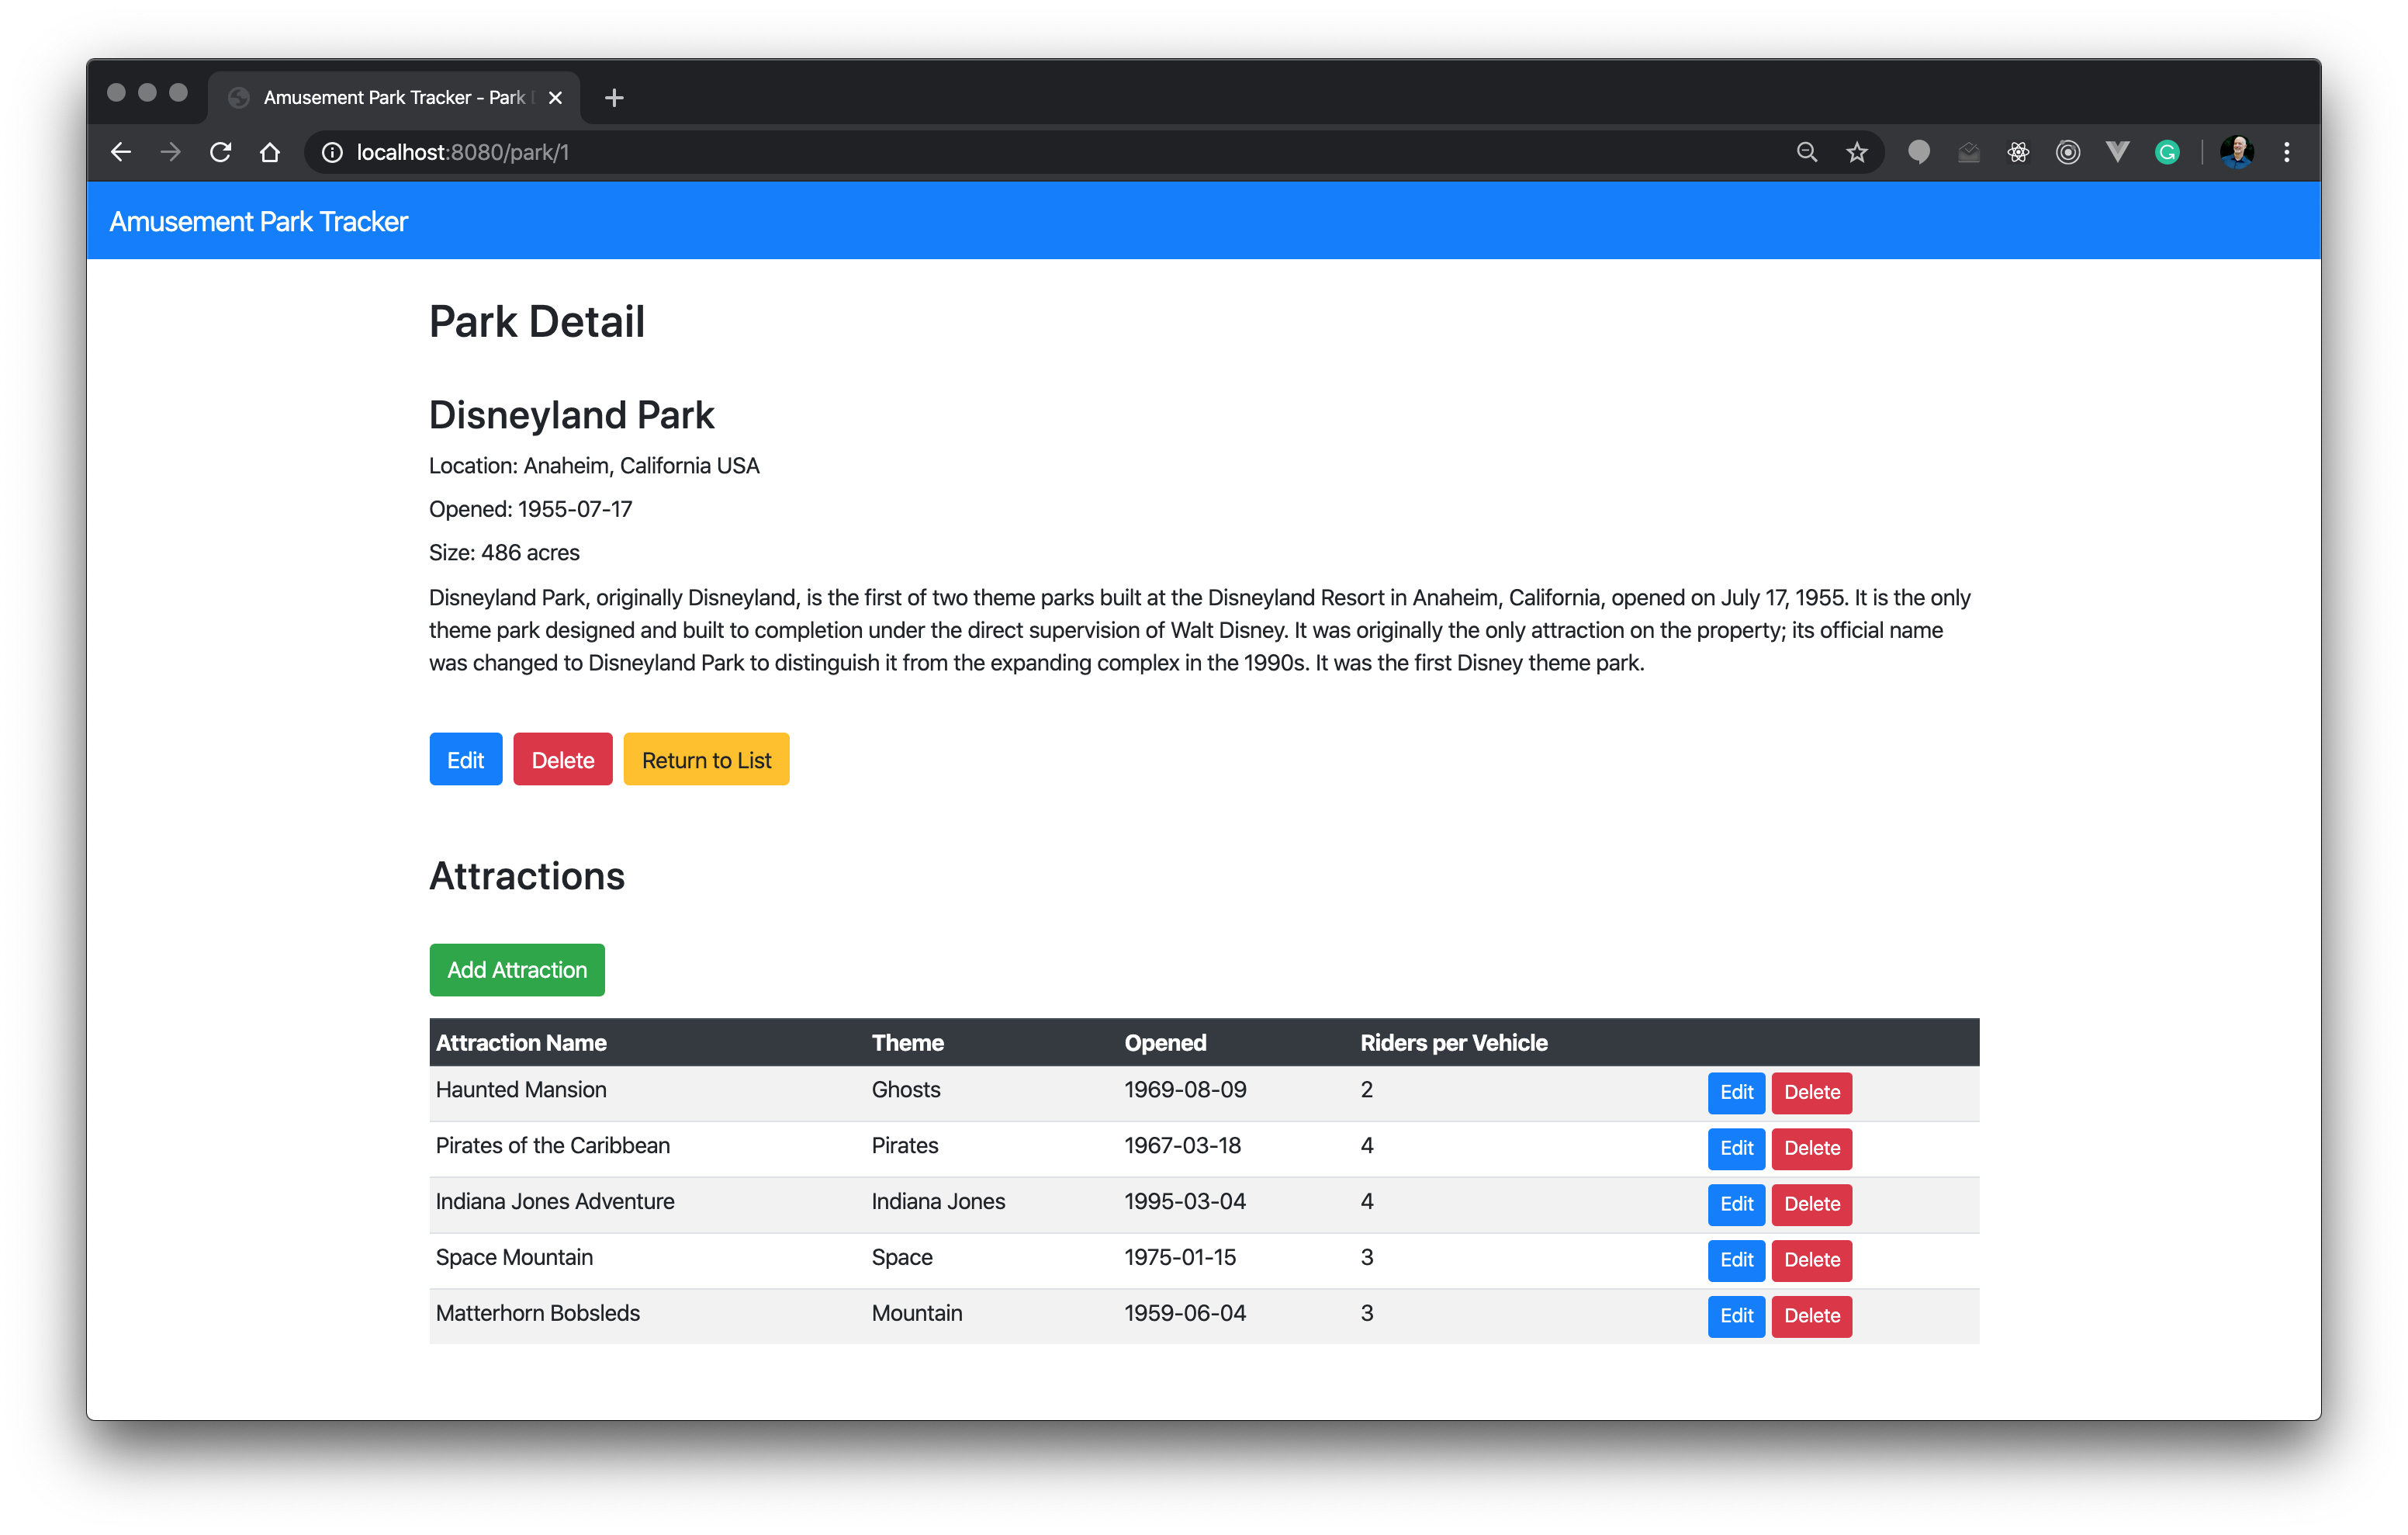Screen dimensions: 2408x1535
Task: Click the browser forward arrow
Action: (x=171, y=152)
